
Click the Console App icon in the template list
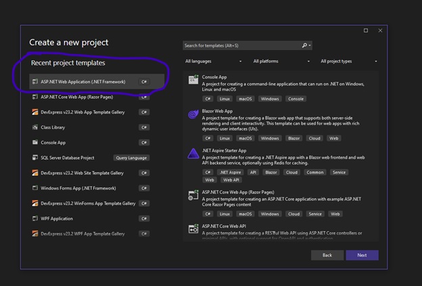point(193,80)
